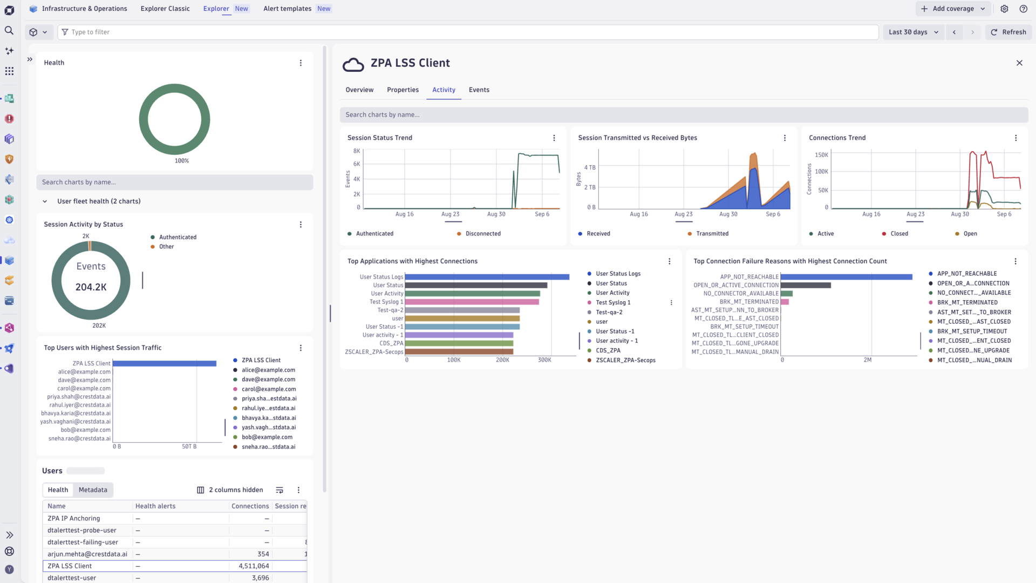Collapse User fleet health charts section
Viewport: 1036px width, 583px height.
point(45,201)
